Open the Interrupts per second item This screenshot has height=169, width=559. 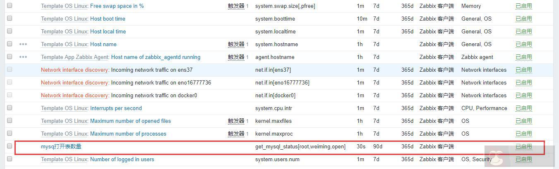tap(116, 108)
